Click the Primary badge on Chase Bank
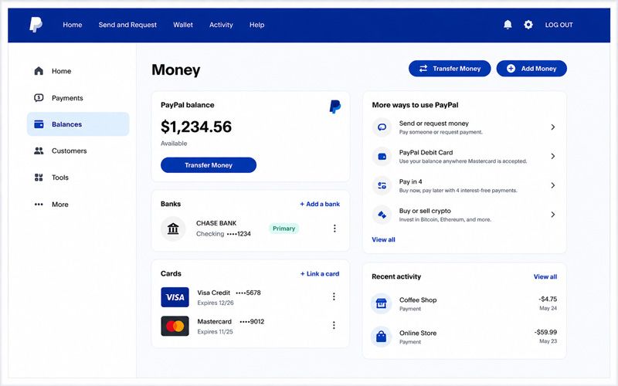 pos(284,229)
